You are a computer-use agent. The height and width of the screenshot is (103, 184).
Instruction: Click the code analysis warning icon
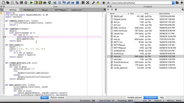(1, 13)
